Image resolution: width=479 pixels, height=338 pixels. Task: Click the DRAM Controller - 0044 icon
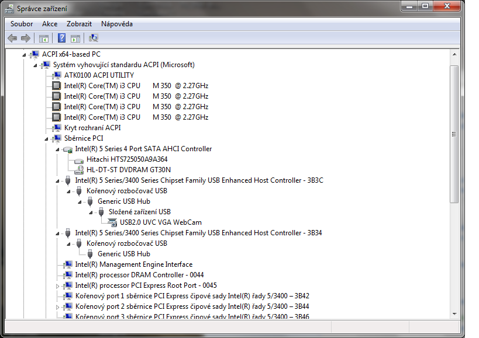68,275
